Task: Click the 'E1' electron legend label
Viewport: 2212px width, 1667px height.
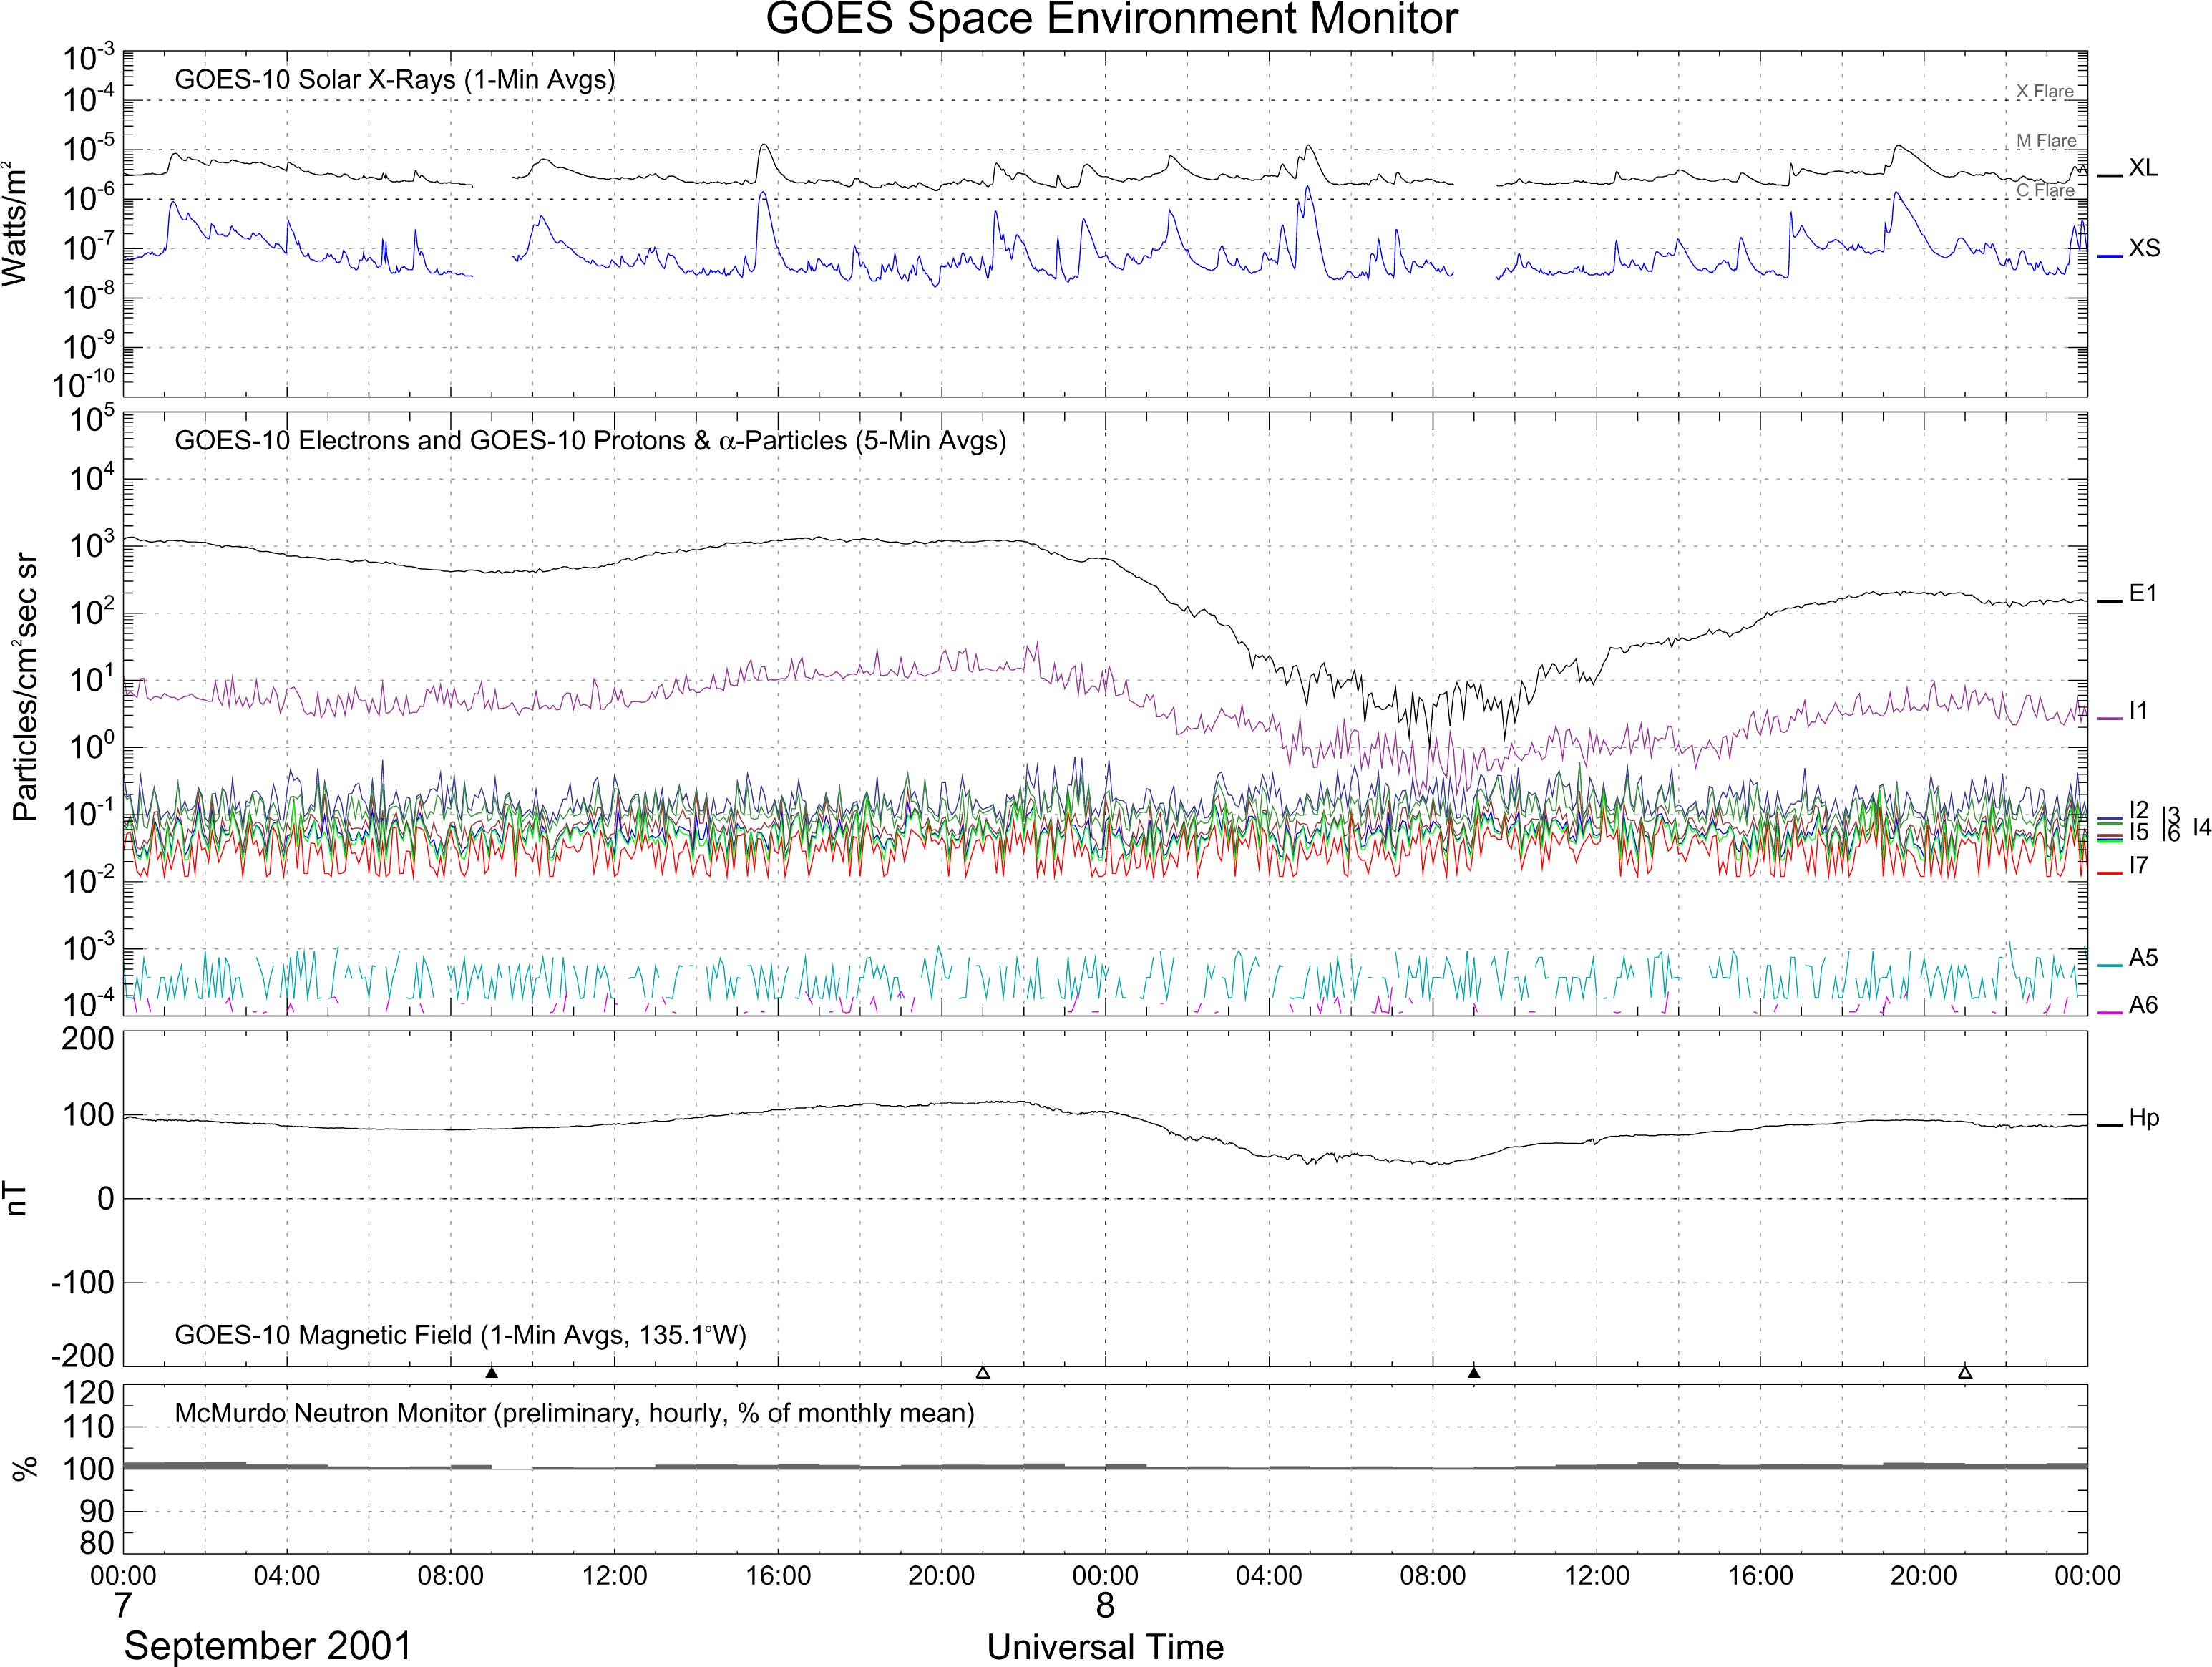Action: 2143,594
